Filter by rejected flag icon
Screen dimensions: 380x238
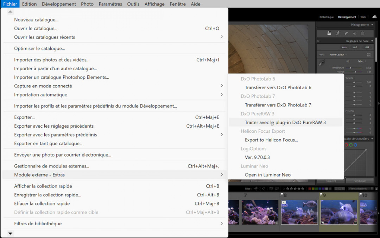pyautogui.click(x=264, y=189)
